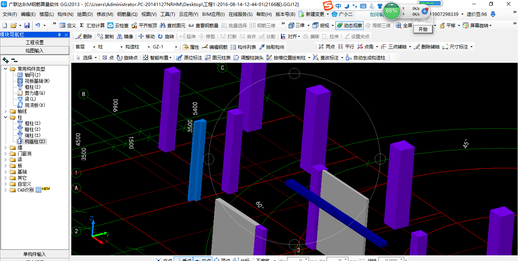Collapse all tree nodes with minus icon
The height and width of the screenshot is (261, 518).
[x=14, y=60]
